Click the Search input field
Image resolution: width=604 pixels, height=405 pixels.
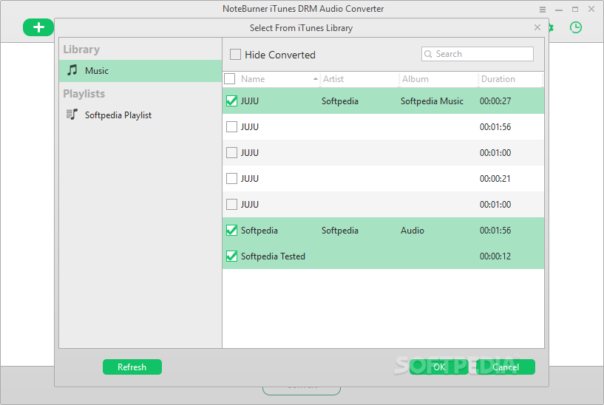coord(478,54)
